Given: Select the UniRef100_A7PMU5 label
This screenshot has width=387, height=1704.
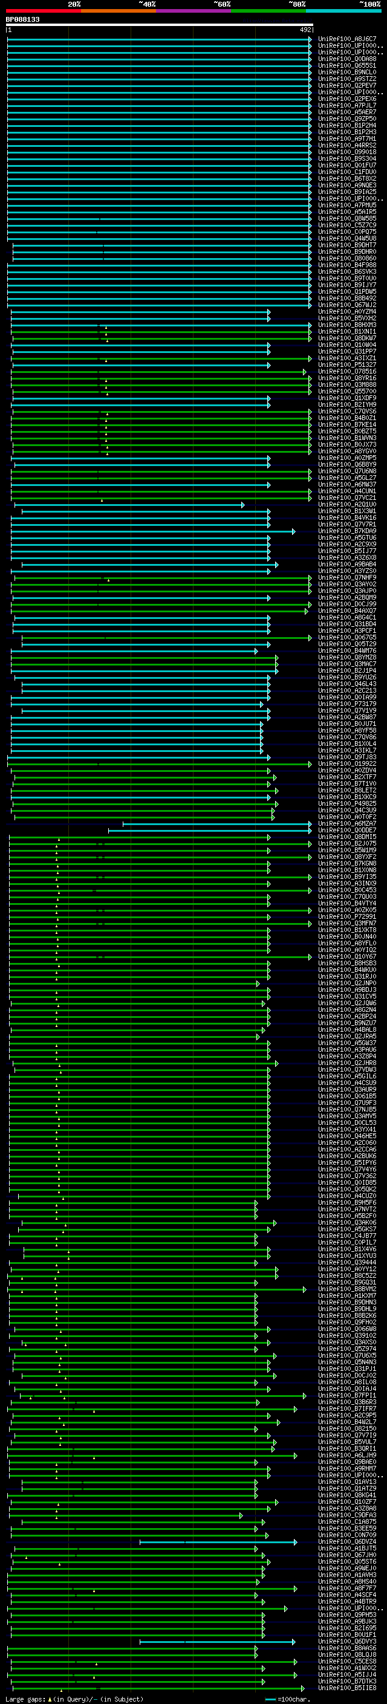Looking at the screenshot, I should 347,205.
